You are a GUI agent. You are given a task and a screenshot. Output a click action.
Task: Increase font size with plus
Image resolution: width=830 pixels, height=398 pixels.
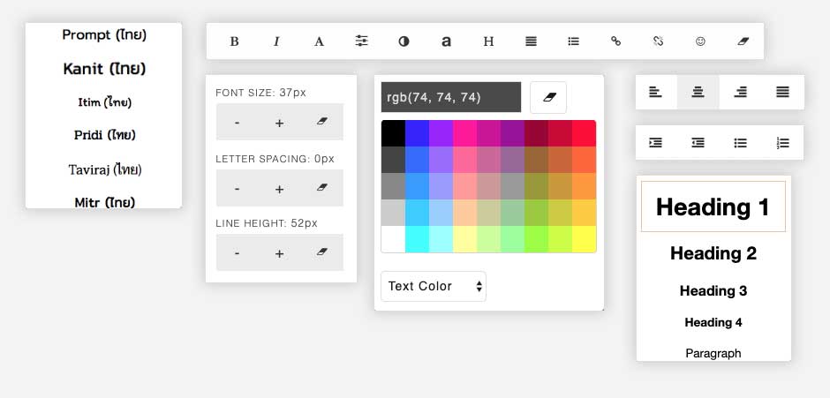tap(280, 123)
